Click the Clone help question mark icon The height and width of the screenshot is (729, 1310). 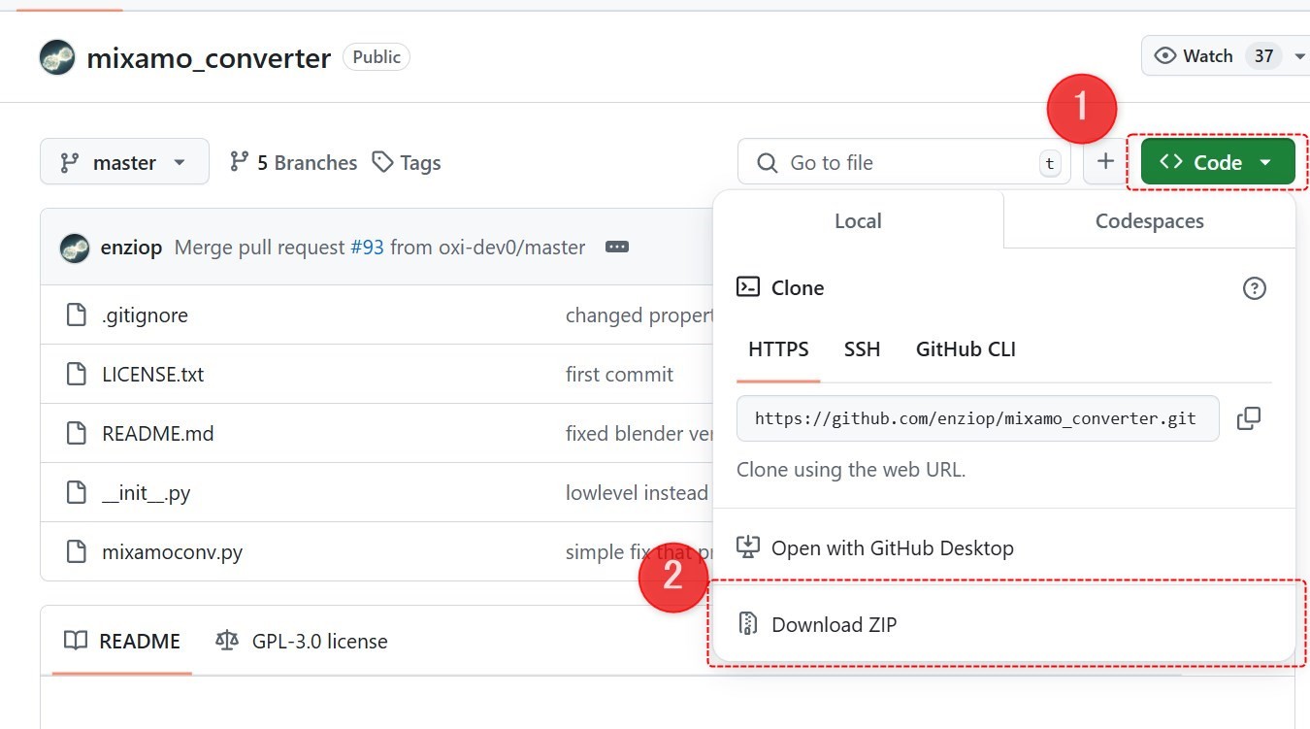coord(1255,288)
